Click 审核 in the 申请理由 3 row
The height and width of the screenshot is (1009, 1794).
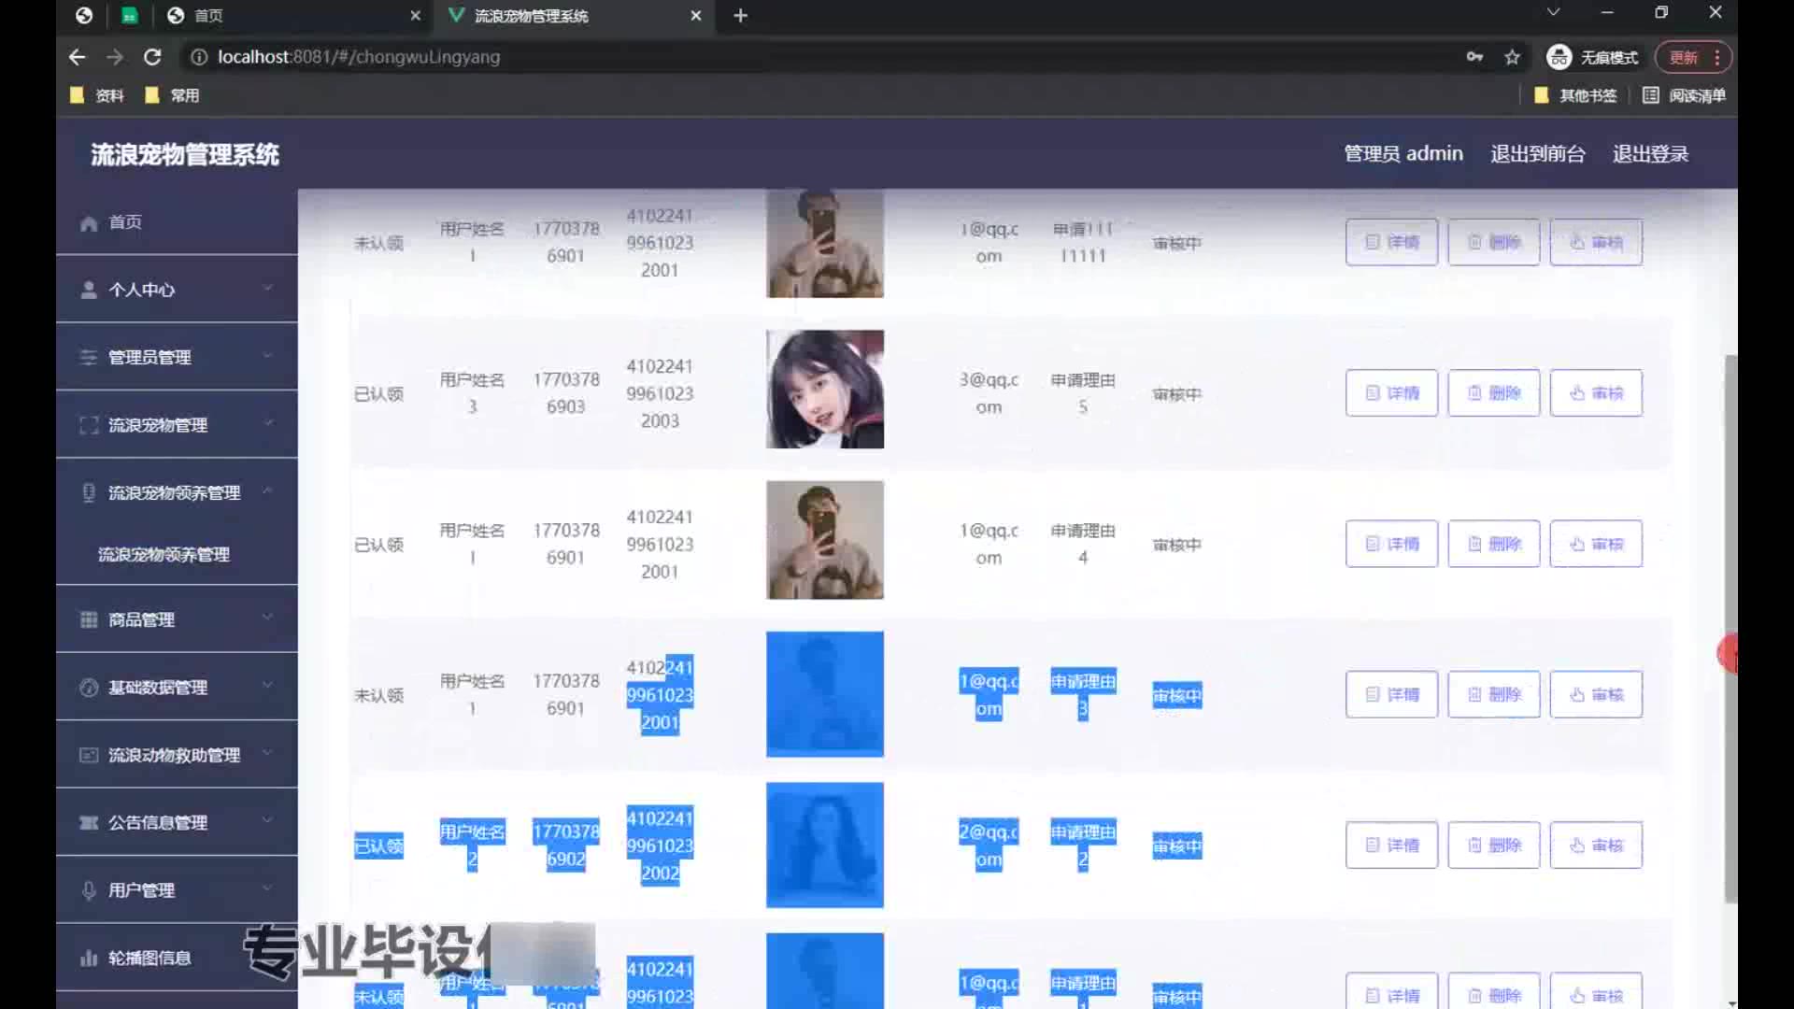tap(1596, 694)
